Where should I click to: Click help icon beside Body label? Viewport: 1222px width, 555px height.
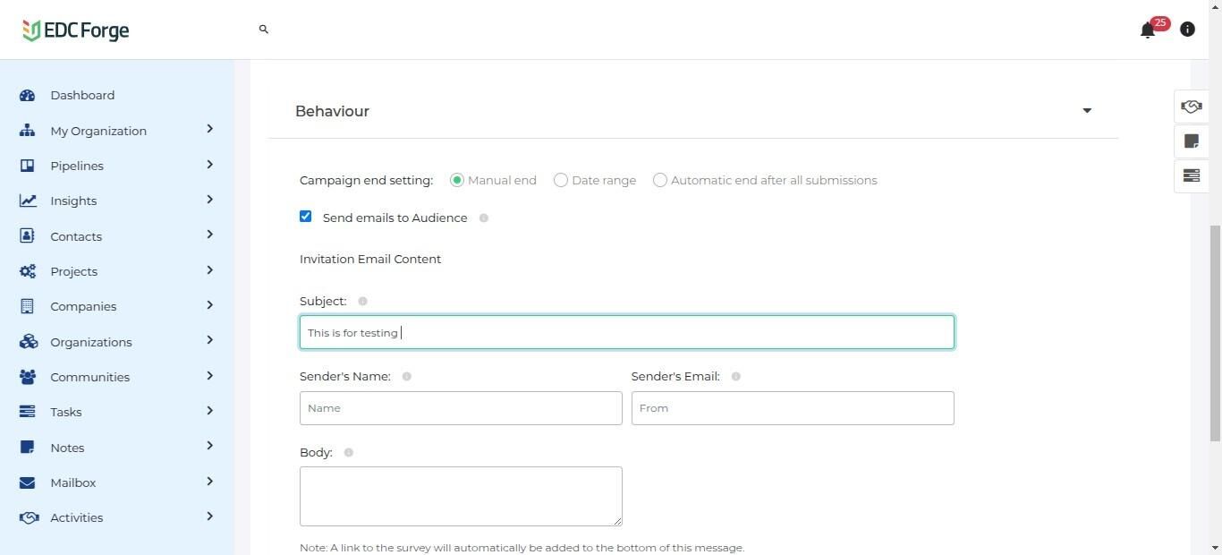point(349,453)
